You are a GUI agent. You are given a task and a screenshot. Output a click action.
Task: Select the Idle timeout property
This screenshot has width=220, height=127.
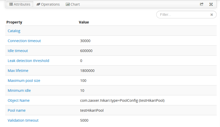(18, 51)
